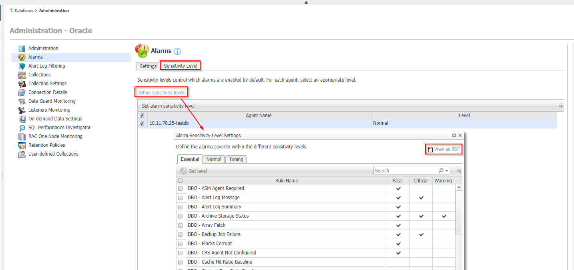This screenshot has height=270, width=574.
Task: Uncheck the 10.11.78.25-testdb agent checkbox
Action: pyautogui.click(x=142, y=123)
